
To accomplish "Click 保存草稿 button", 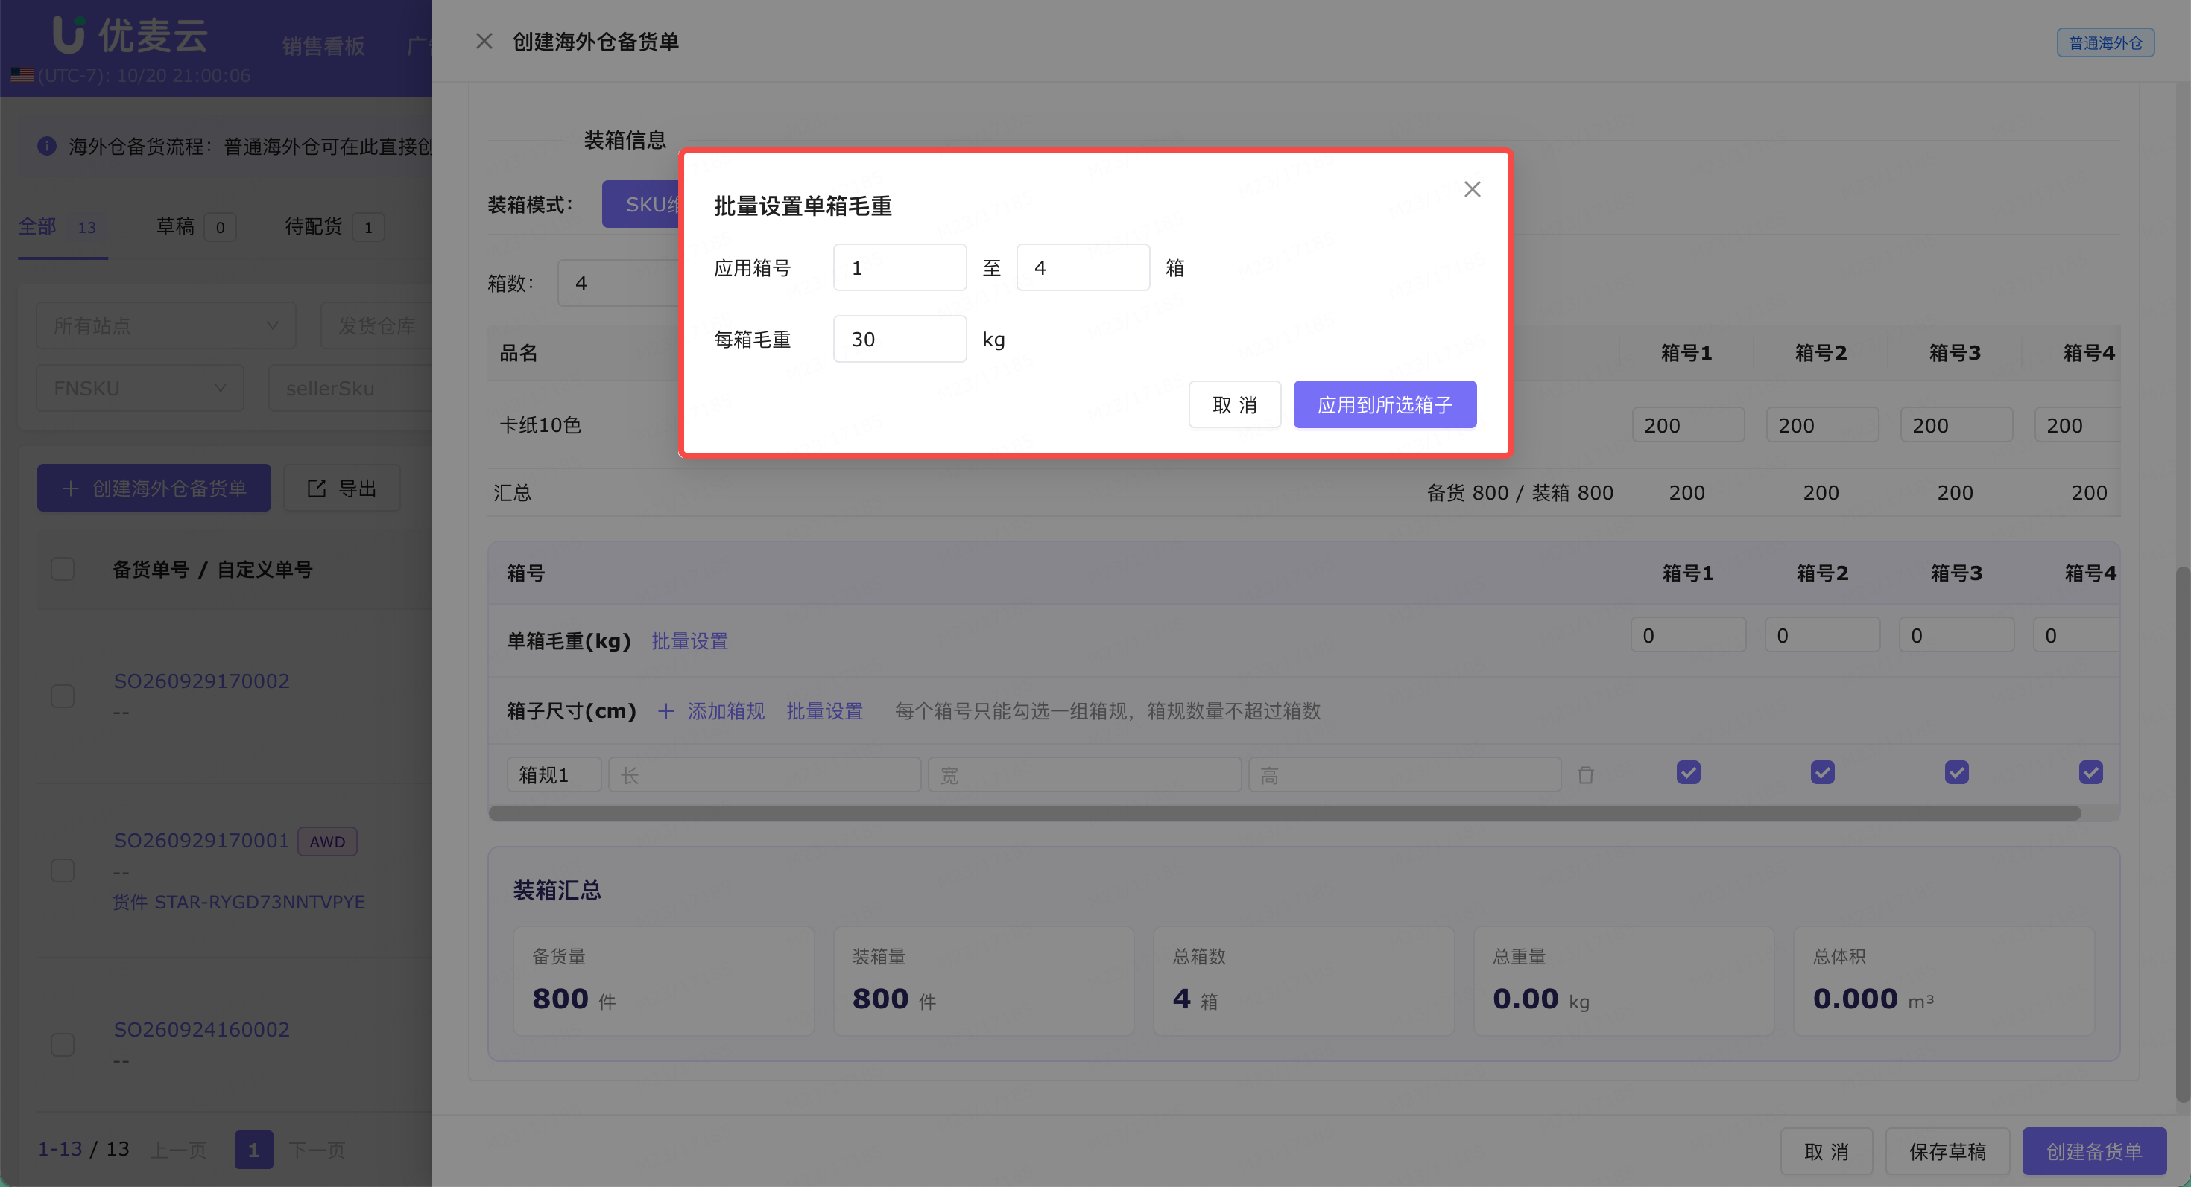I will pos(1948,1151).
